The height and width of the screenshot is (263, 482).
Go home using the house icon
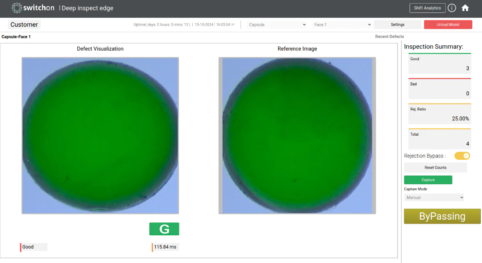[465, 8]
